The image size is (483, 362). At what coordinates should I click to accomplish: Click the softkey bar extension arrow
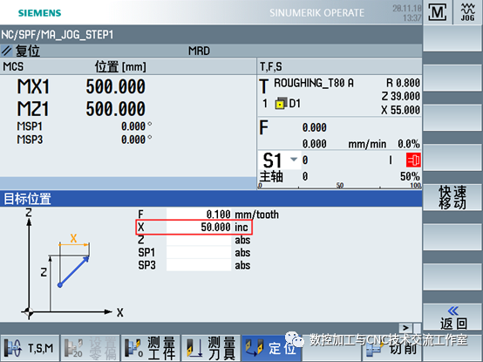[x=405, y=328]
